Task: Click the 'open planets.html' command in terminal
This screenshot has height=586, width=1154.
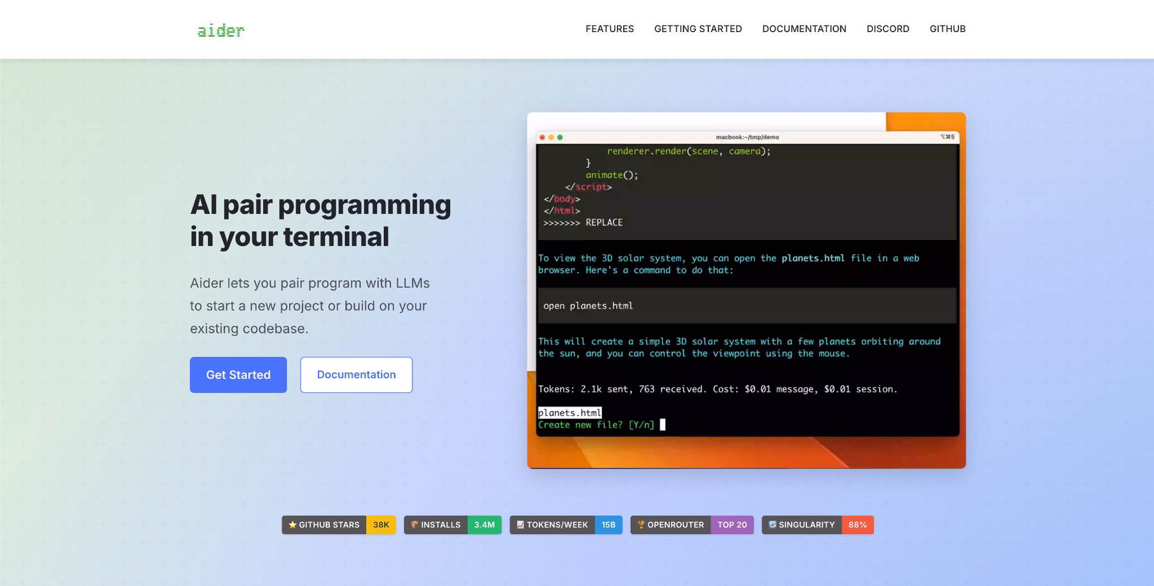Action: pyautogui.click(x=588, y=306)
